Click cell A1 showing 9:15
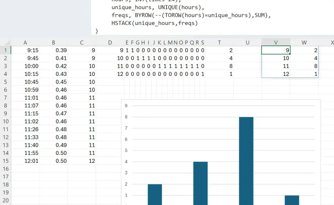The image size is (334, 205). [x=25, y=50]
